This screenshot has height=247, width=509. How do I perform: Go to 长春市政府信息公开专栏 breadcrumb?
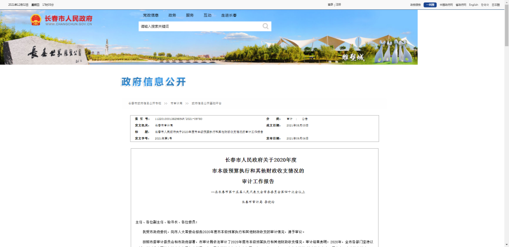145,103
